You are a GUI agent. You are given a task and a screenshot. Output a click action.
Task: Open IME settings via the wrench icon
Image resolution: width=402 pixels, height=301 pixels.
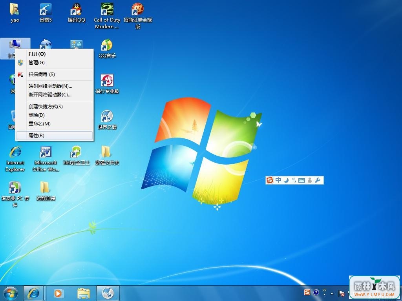pos(318,180)
